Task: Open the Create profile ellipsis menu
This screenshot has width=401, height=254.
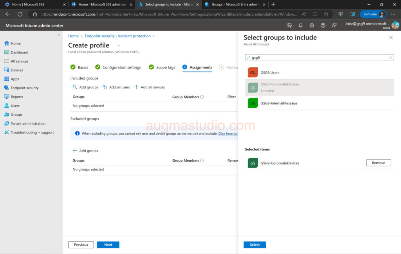Action: click(118, 45)
